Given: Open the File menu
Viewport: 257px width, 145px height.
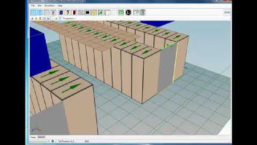Looking at the screenshot, I should click(33, 5).
